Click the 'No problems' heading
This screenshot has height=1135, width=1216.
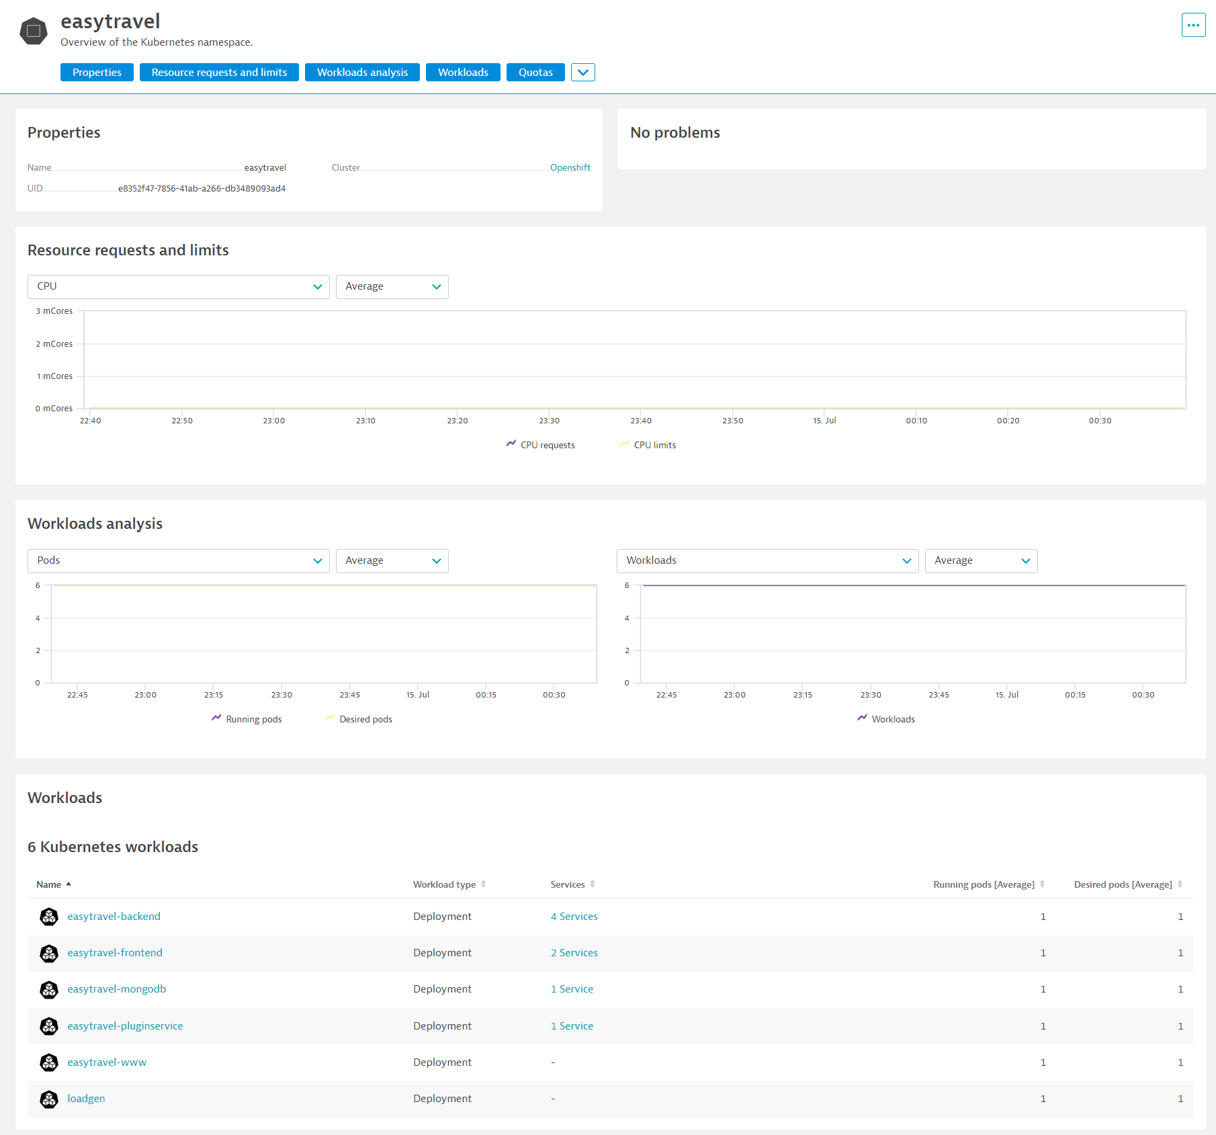coord(675,132)
